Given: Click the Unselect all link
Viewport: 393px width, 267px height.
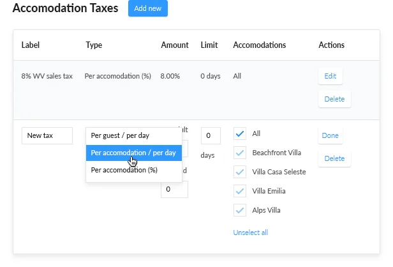Looking at the screenshot, I should [x=251, y=233].
